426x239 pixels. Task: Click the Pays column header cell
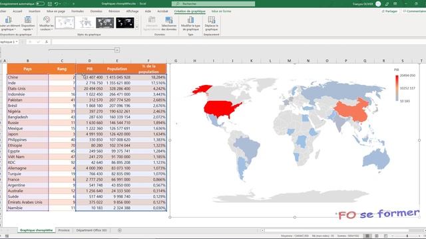click(x=27, y=69)
